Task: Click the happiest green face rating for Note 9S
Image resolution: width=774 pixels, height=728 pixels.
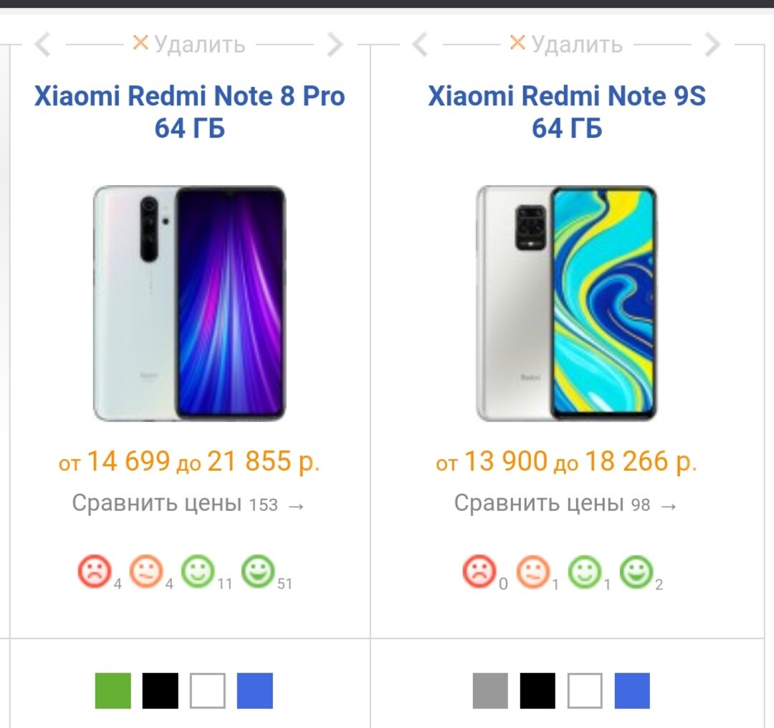Action: 636,572
